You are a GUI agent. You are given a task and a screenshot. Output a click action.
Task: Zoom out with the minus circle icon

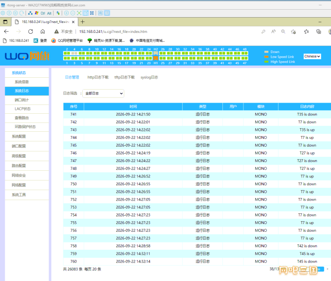(73, 13)
